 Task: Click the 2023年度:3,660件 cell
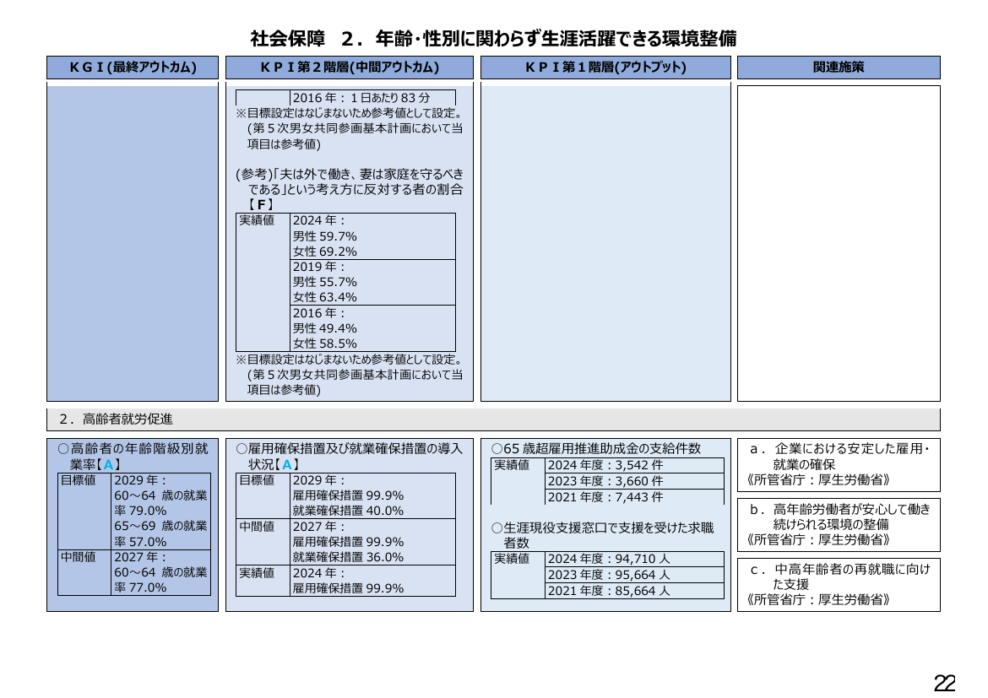coord(634,481)
